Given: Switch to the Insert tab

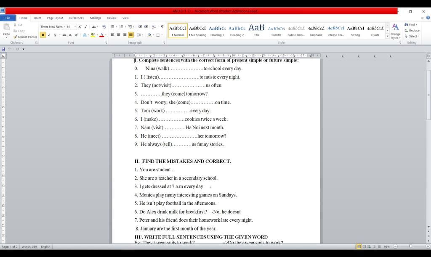Looking at the screenshot, I should pos(37,18).
